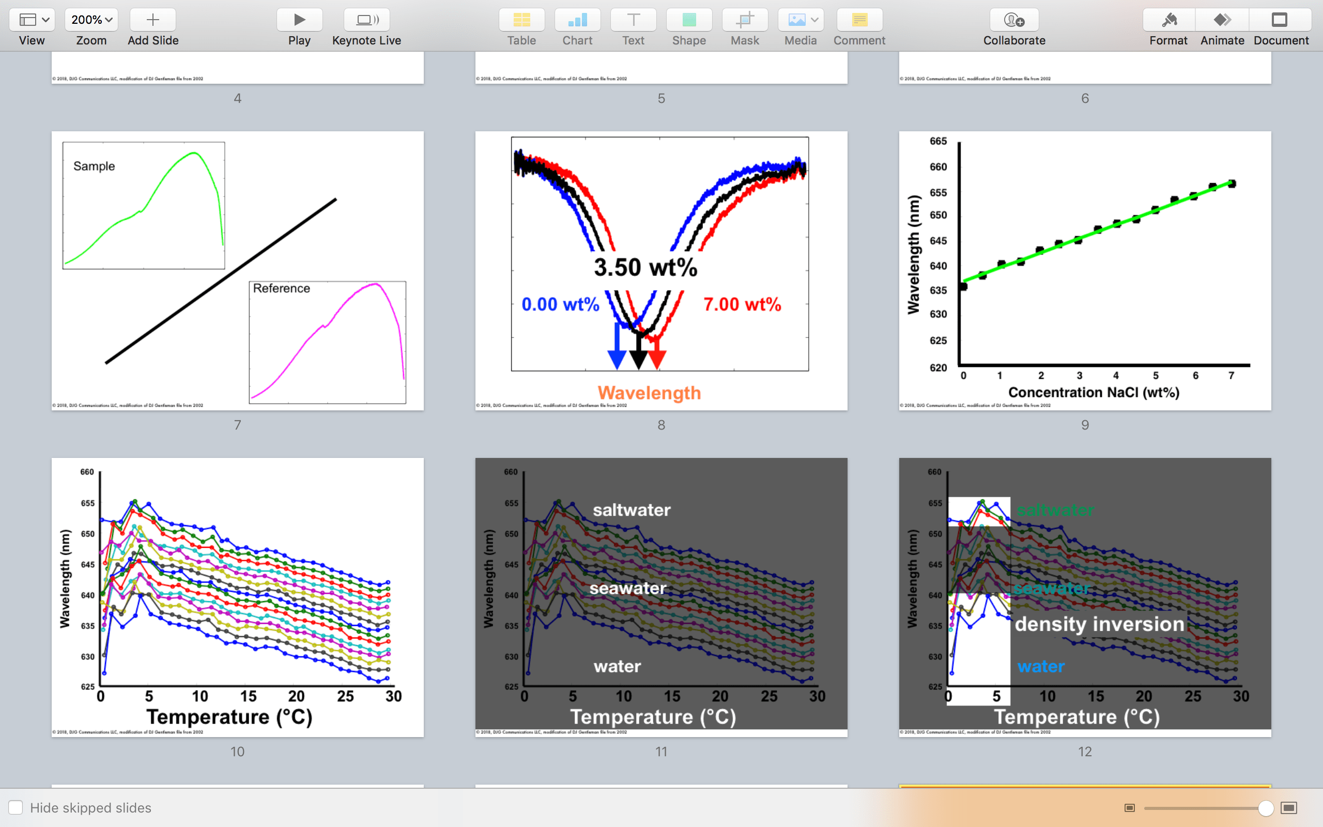Click the Table toolbar icon
Viewport: 1323px width, 827px height.
(521, 20)
